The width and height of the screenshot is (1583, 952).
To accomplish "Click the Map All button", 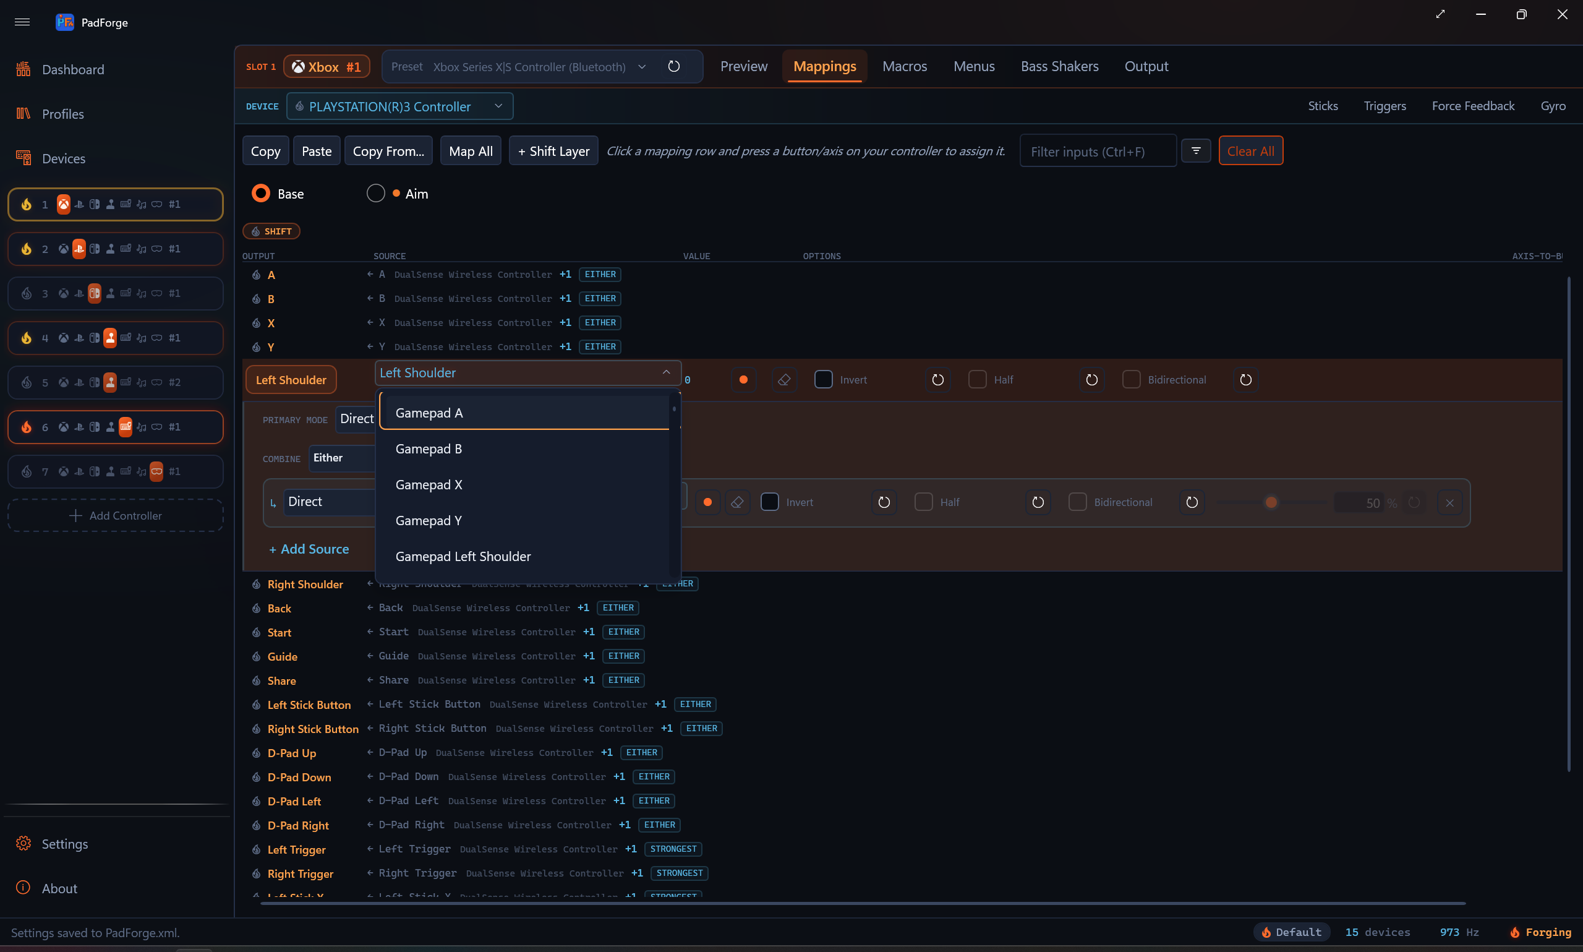I will (x=471, y=151).
